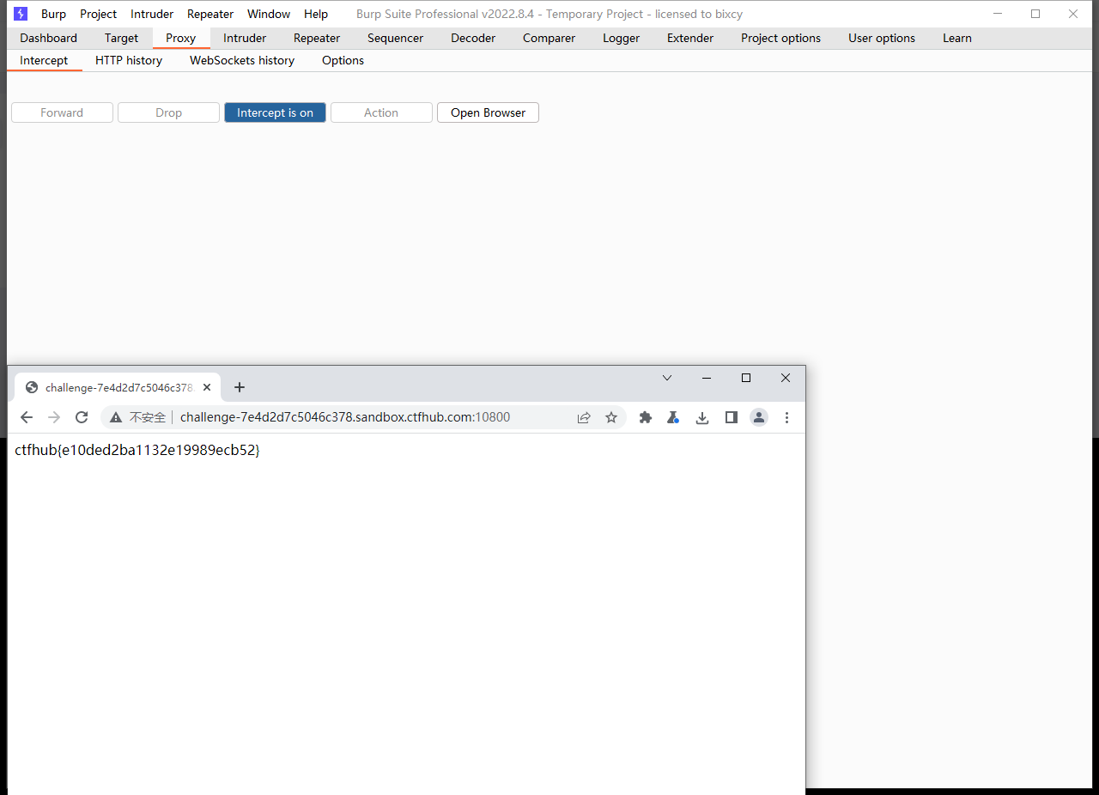Open the Sequencer tab
The height and width of the screenshot is (795, 1099).
(x=395, y=38)
